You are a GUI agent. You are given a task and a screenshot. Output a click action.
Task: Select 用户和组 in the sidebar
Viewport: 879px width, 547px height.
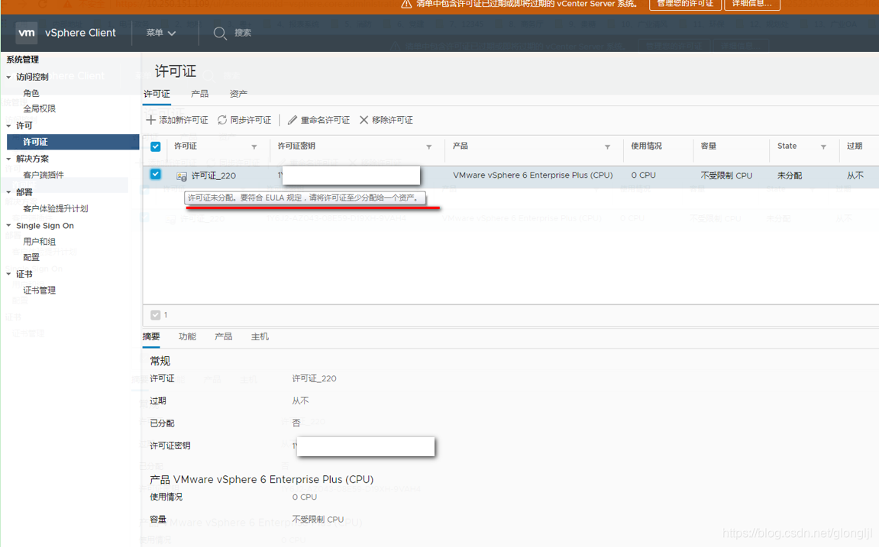click(x=39, y=241)
